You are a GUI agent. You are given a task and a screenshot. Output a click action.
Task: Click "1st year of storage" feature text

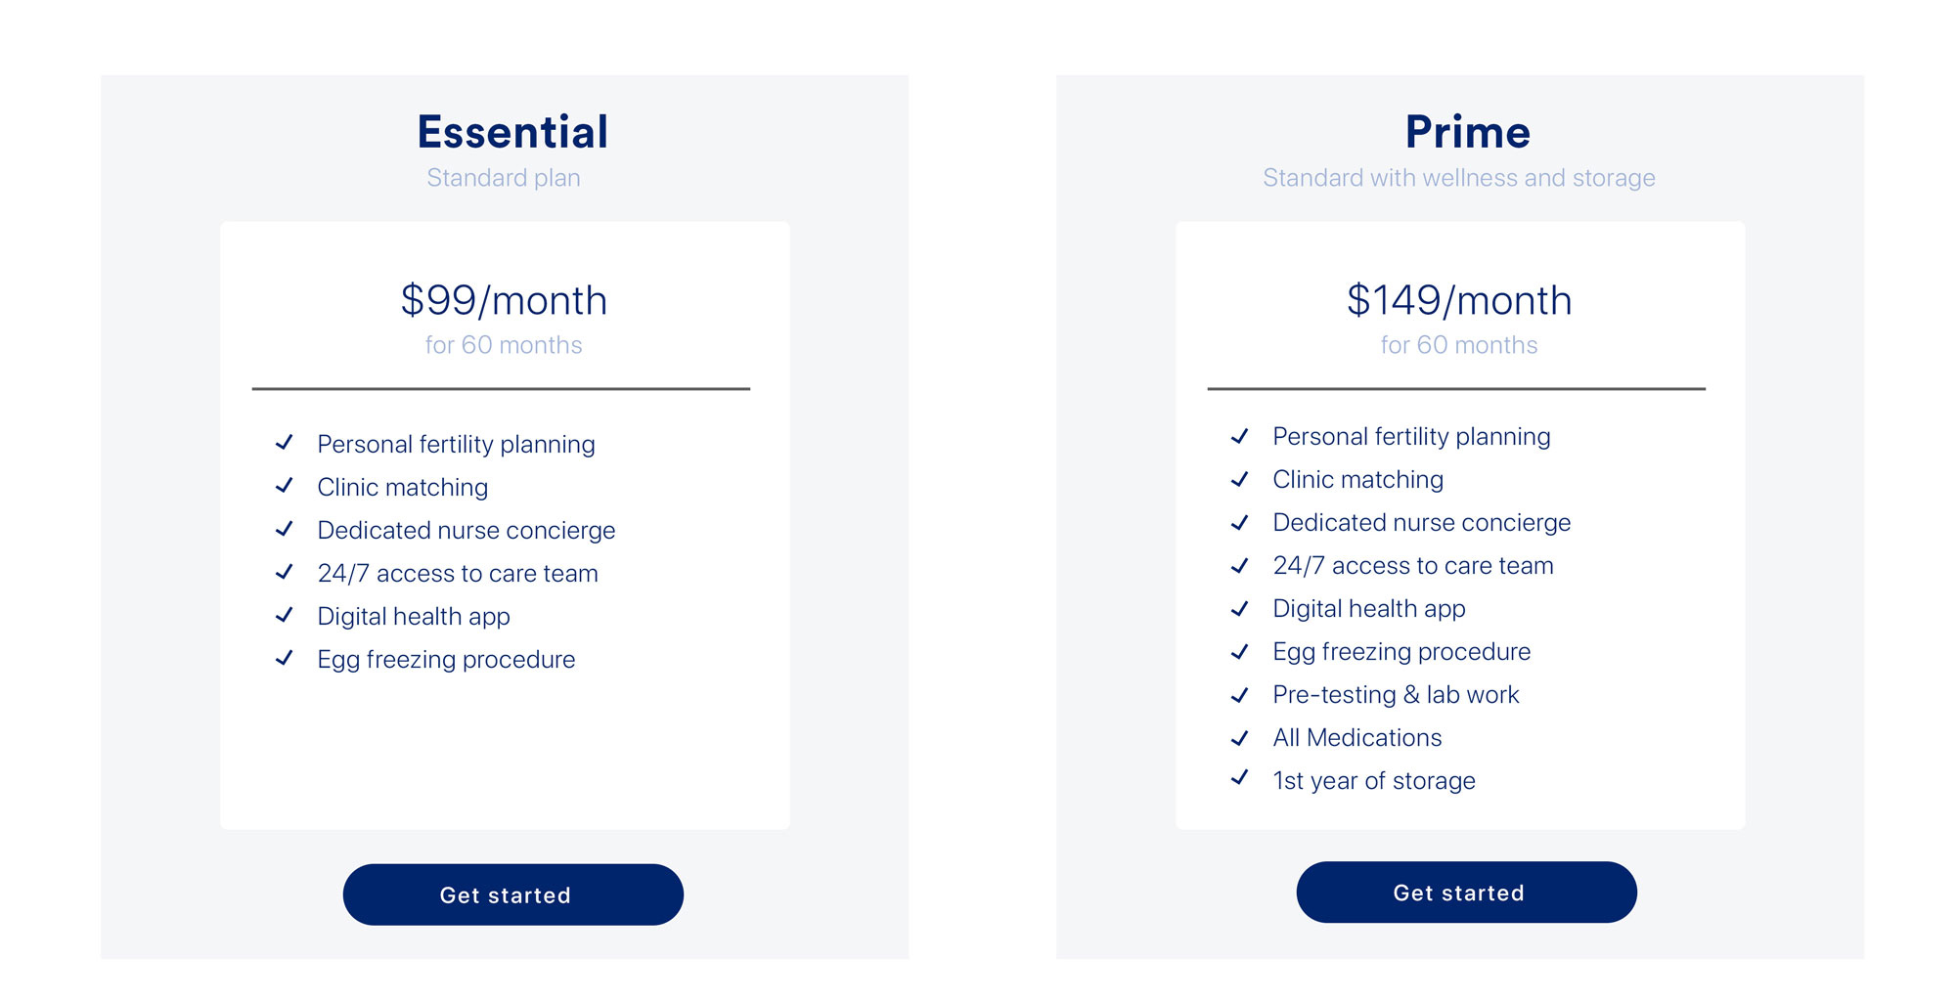1373,781
